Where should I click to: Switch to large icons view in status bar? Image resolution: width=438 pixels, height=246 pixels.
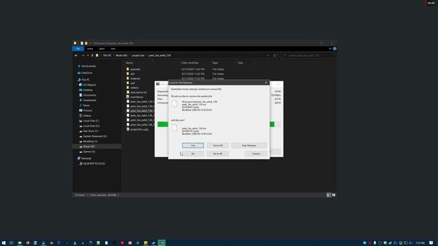pyautogui.click(x=333, y=195)
